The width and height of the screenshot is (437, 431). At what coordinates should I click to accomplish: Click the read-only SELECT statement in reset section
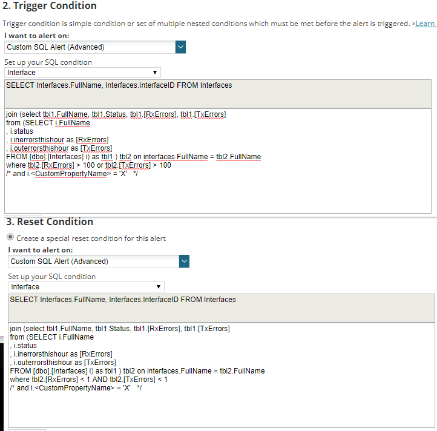pyautogui.click(x=123, y=300)
